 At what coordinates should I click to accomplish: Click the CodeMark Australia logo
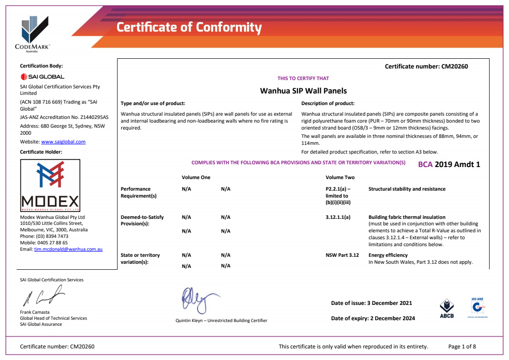pos(32,34)
